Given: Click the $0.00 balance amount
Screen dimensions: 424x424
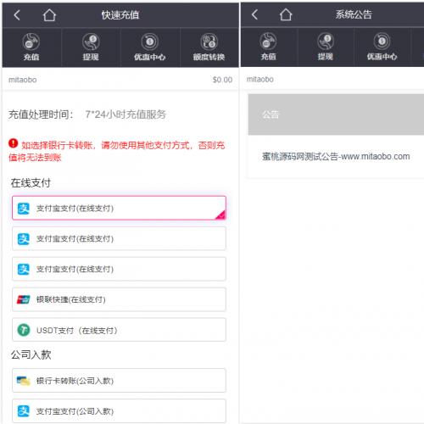Looking at the screenshot, I should point(222,80).
